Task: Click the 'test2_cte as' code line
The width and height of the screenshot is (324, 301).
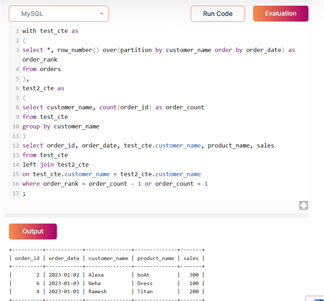Action: [x=43, y=88]
